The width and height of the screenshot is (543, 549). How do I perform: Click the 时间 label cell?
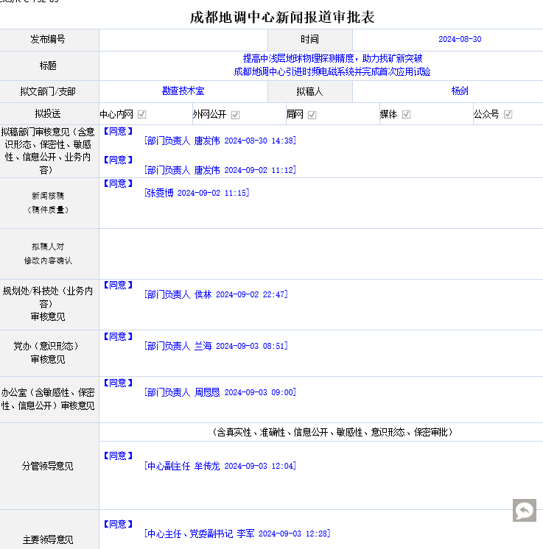[310, 40]
